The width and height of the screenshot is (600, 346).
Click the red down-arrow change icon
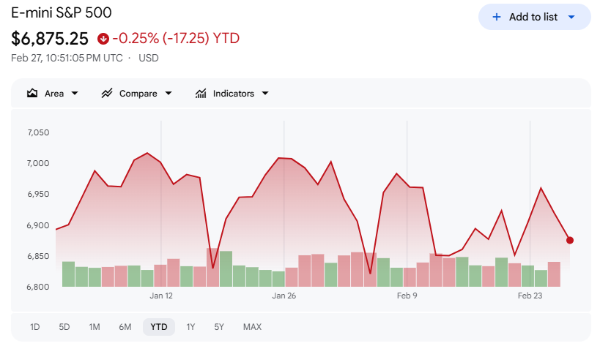pos(103,39)
